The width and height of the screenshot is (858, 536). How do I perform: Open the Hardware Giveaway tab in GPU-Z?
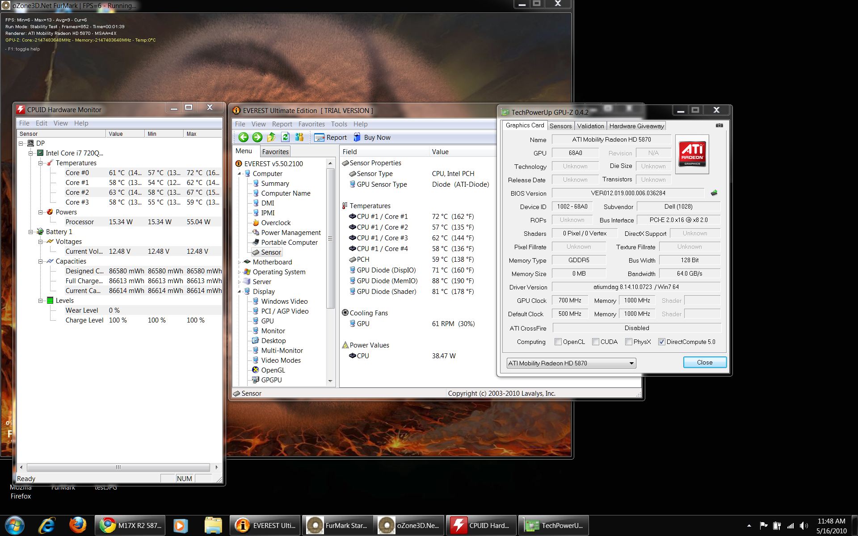pos(636,126)
